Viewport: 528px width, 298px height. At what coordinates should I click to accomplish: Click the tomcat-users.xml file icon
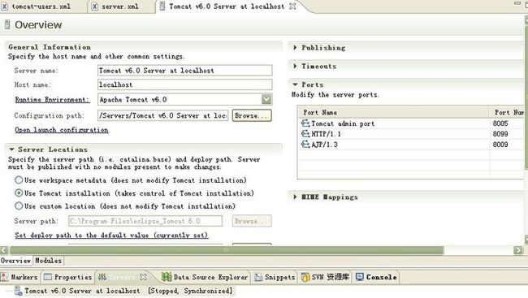click(x=4, y=6)
